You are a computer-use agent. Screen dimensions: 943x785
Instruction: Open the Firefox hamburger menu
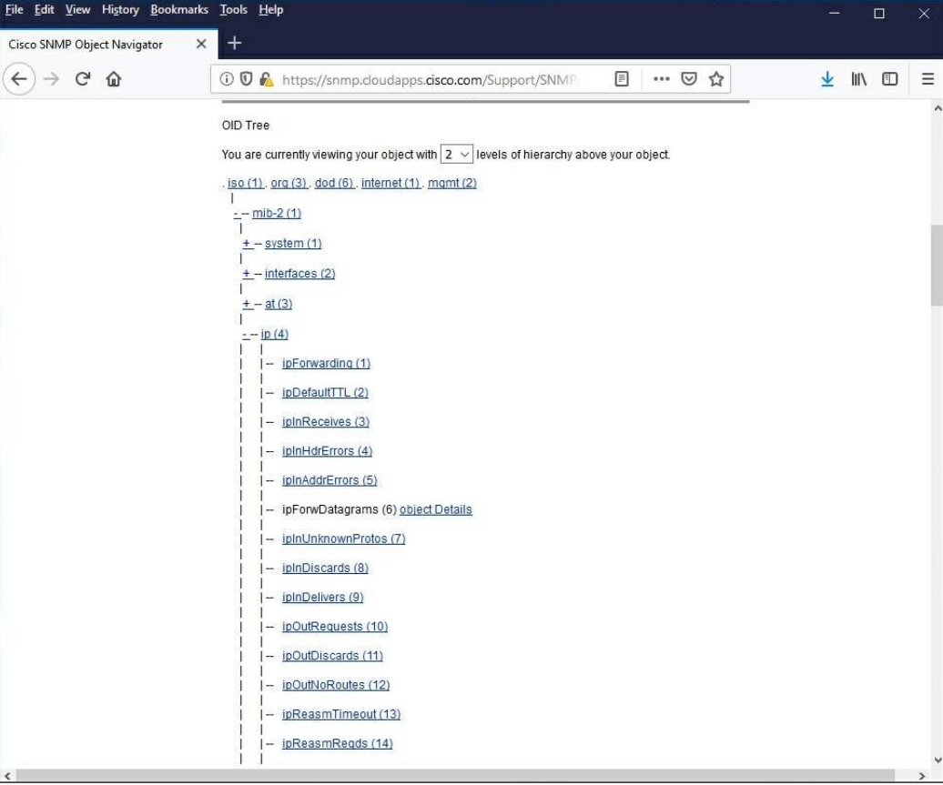point(928,79)
